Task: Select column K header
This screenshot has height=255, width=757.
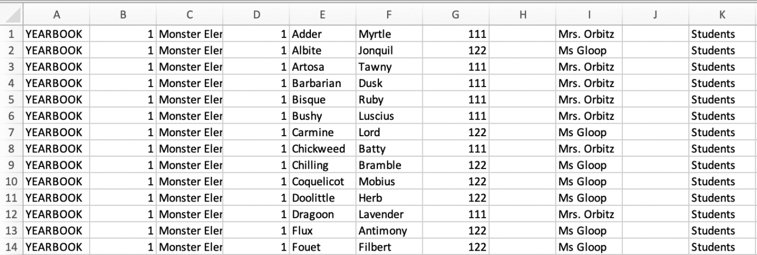Action: coord(723,15)
